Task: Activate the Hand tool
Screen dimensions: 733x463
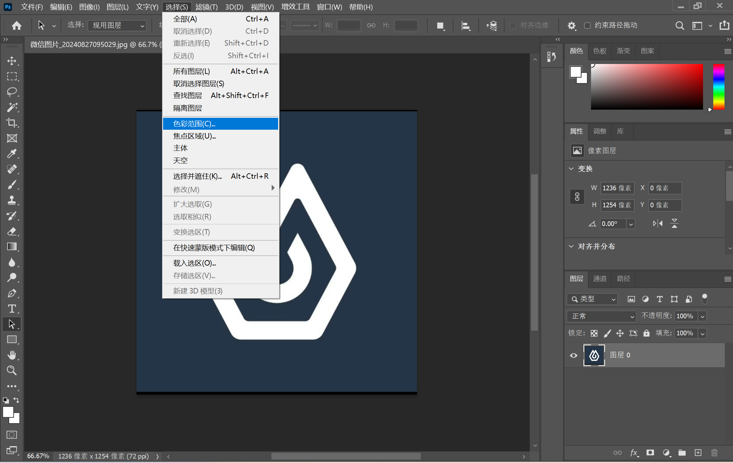Action: pos(12,355)
